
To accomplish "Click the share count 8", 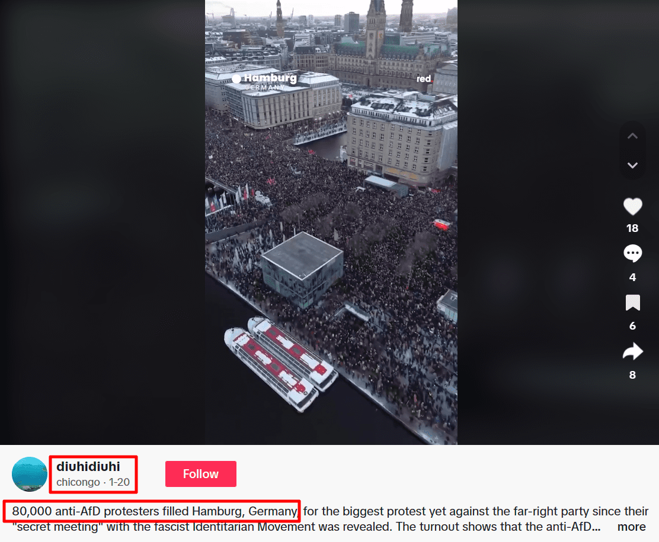I will coord(632,375).
